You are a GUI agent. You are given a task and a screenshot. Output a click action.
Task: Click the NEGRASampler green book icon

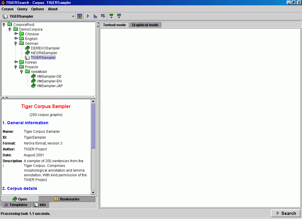coord(27,53)
